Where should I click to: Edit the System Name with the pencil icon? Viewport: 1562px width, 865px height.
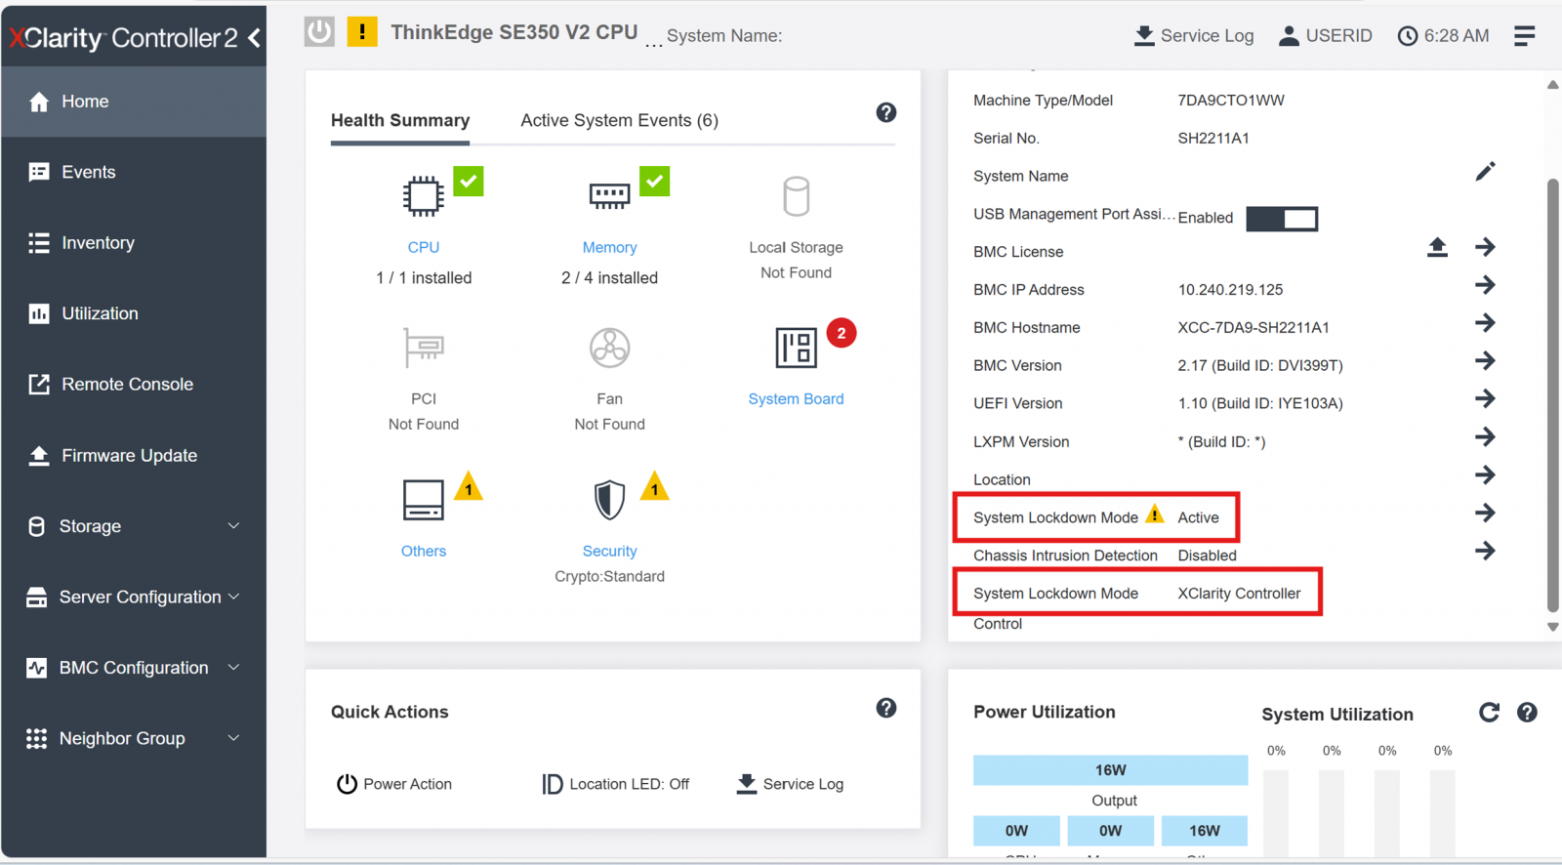coord(1485,172)
